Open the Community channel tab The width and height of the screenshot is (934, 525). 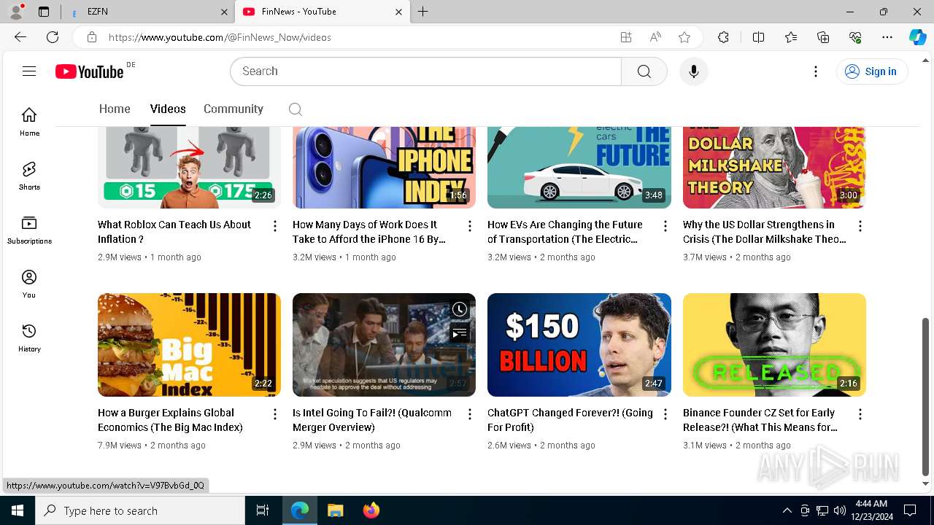coord(233,109)
